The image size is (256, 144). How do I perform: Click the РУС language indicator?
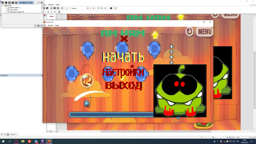[x=238, y=141]
